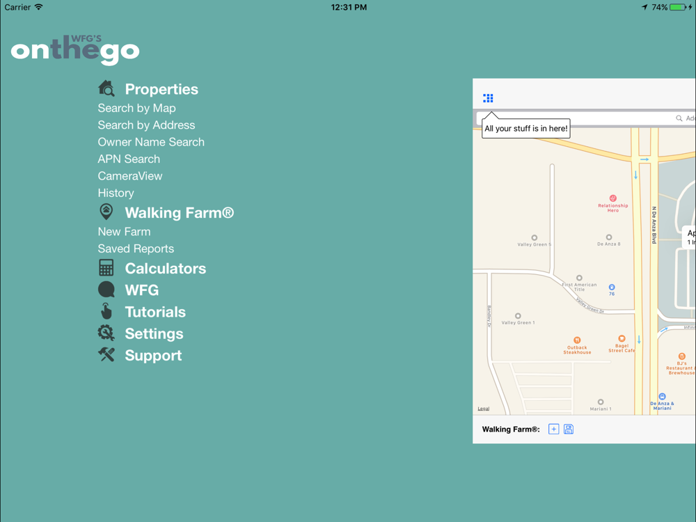Tap First American Title map marker
Image resolution: width=696 pixels, height=522 pixels.
[579, 278]
